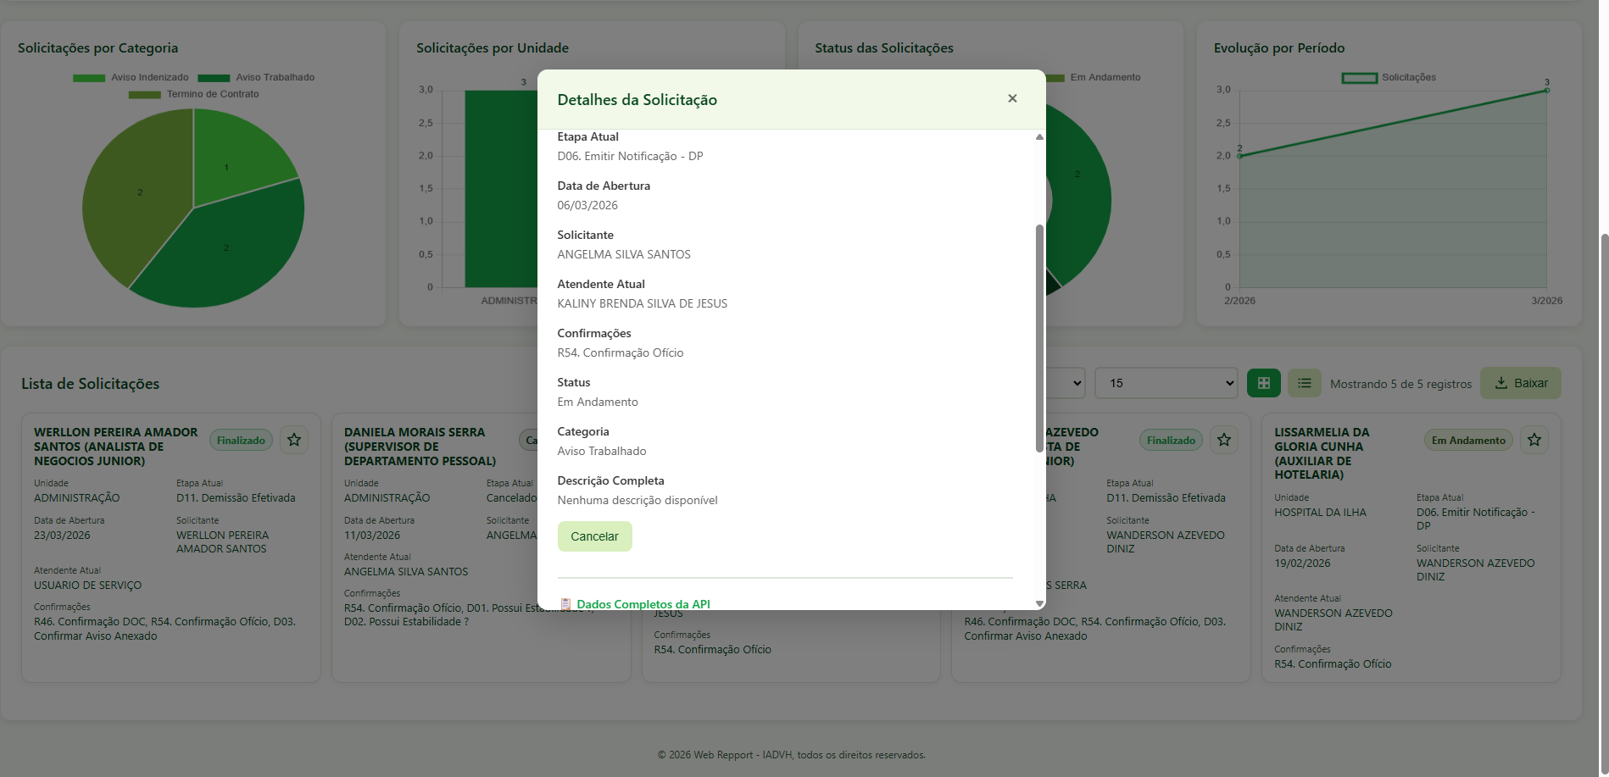Click the text Nenhuma descrição disponível
This screenshot has height=777, width=1609.
point(637,500)
